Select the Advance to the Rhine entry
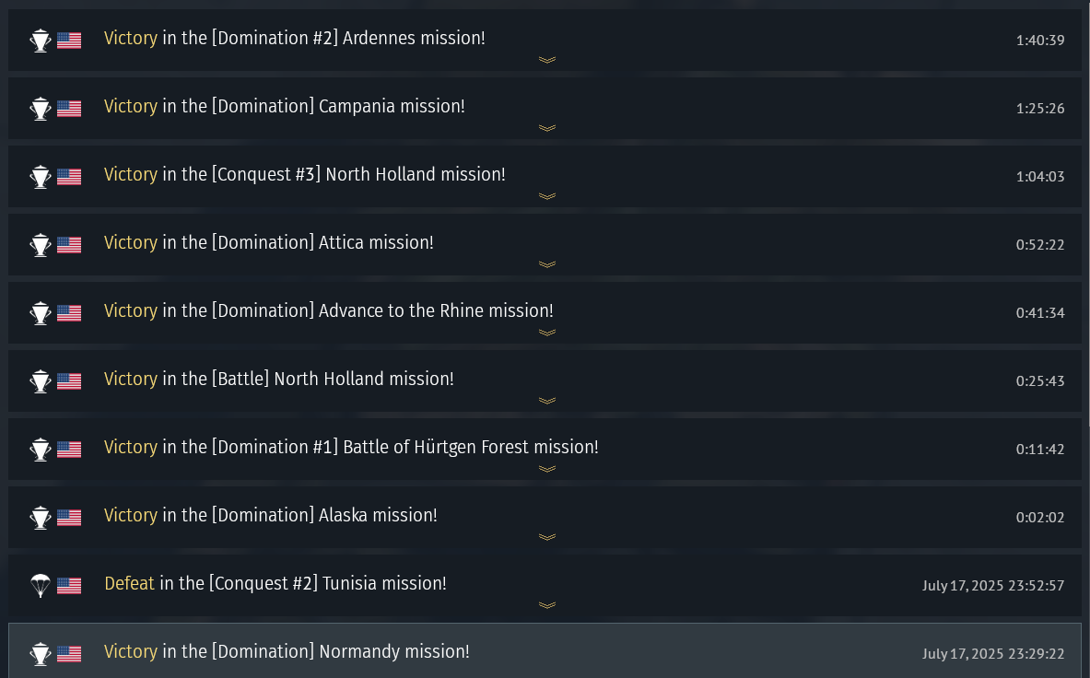This screenshot has height=678, width=1090. 545,312
